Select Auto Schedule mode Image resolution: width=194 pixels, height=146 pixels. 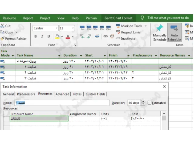point(174,33)
